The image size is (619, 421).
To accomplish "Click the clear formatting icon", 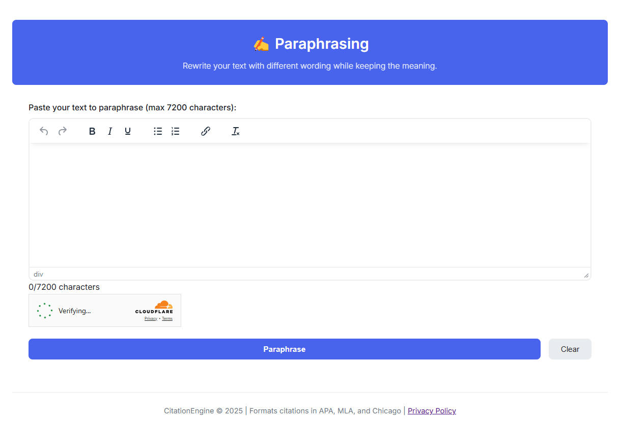I will [236, 131].
